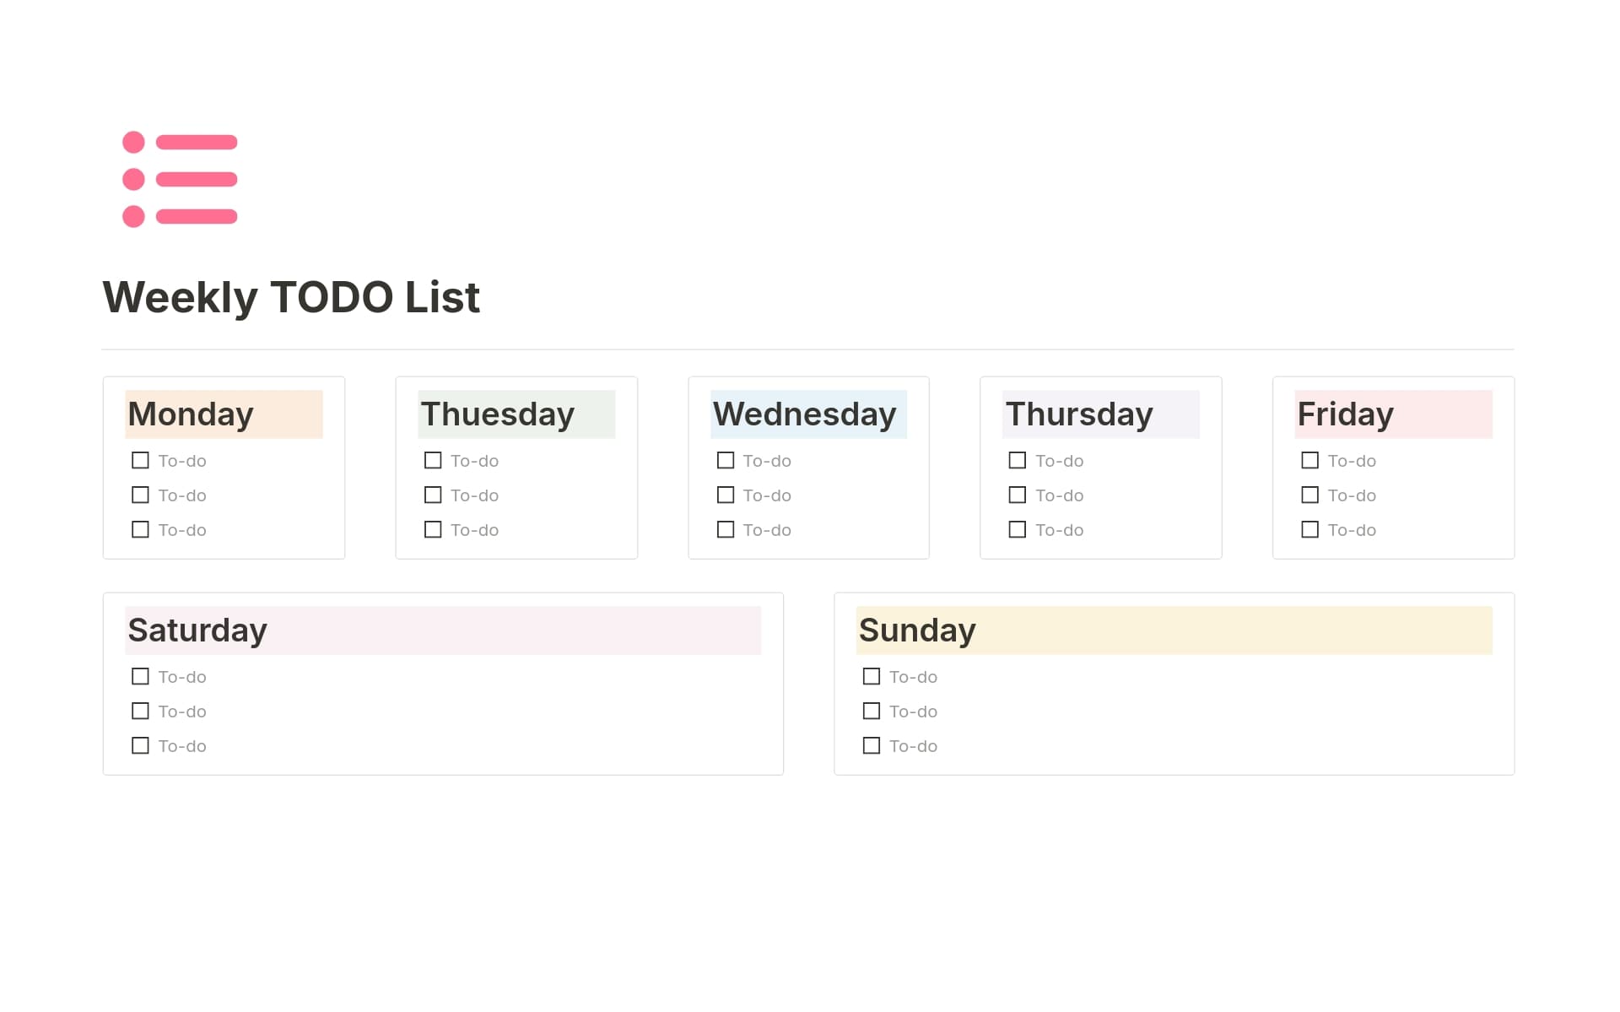Check the last To-do under Saturday
This screenshot has width=1620, height=1012.
click(140, 745)
